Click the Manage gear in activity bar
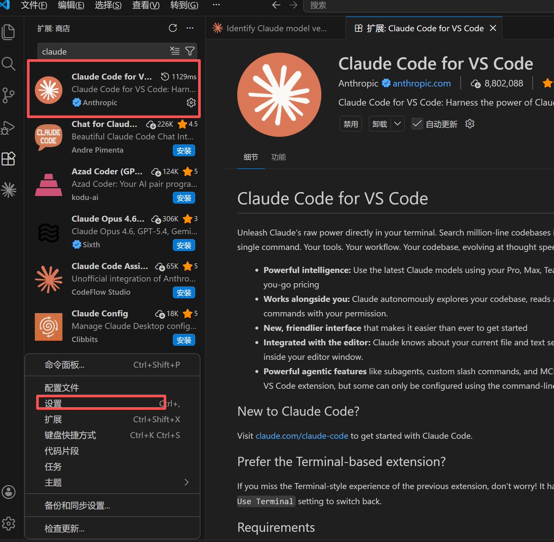The image size is (554, 542). pyautogui.click(x=9, y=524)
